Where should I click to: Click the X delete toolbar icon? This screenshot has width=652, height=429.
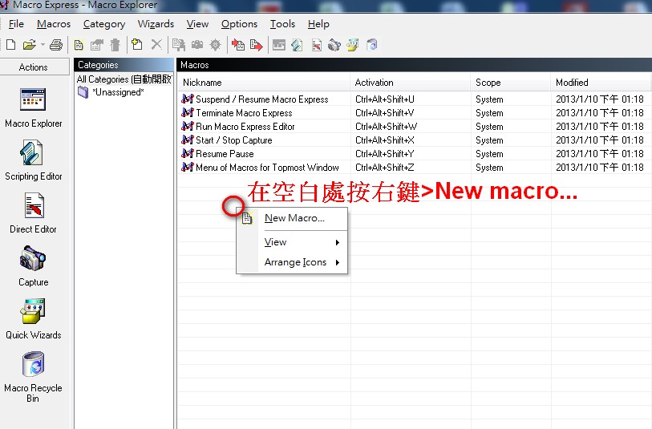click(156, 44)
